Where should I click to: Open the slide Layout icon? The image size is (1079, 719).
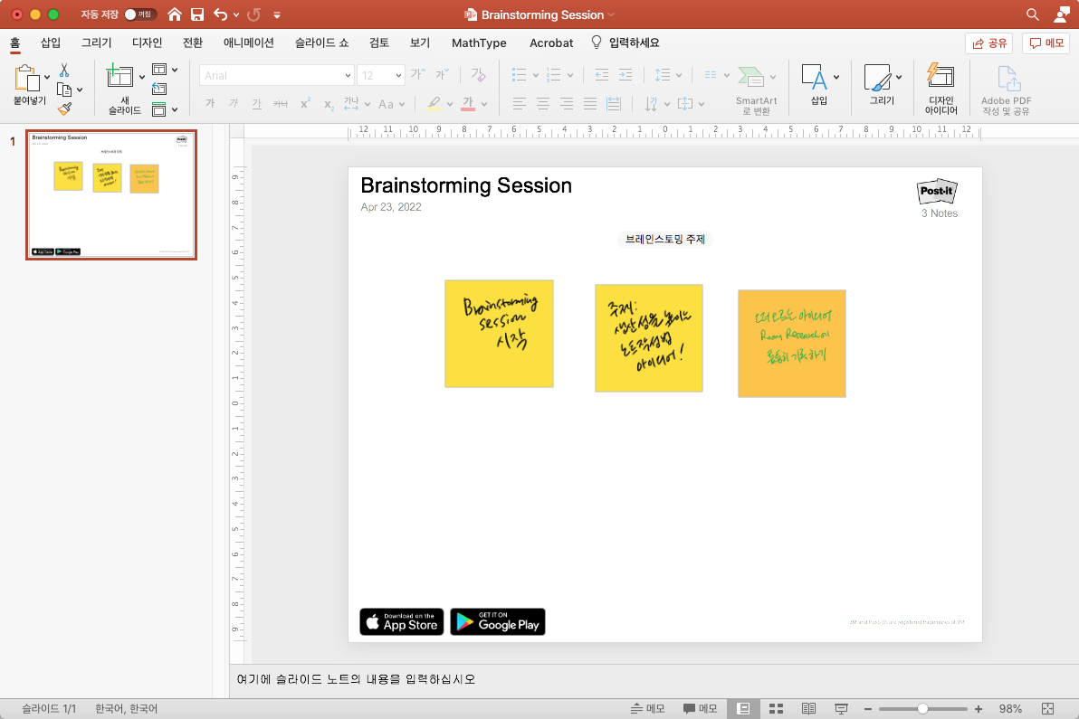159,70
